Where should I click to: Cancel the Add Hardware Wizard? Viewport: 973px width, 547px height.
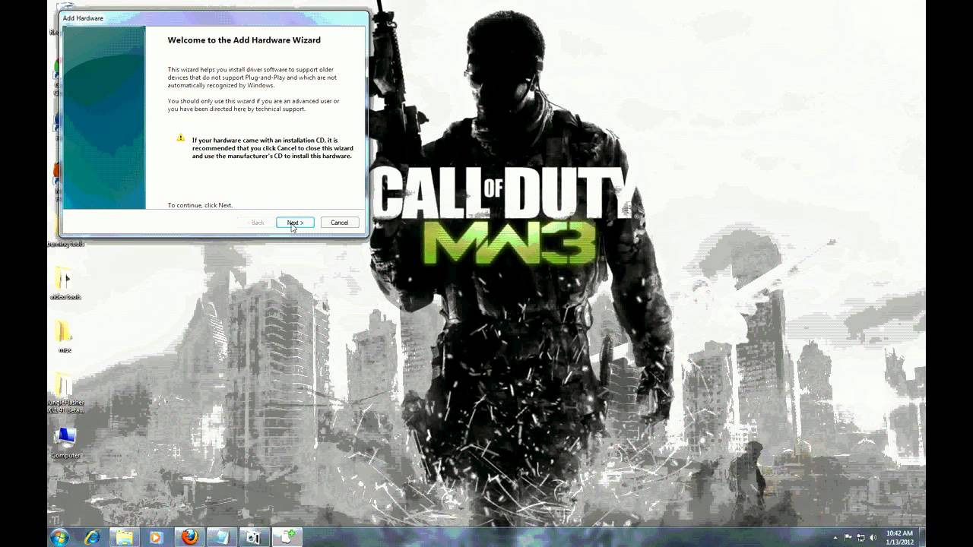pyautogui.click(x=340, y=223)
